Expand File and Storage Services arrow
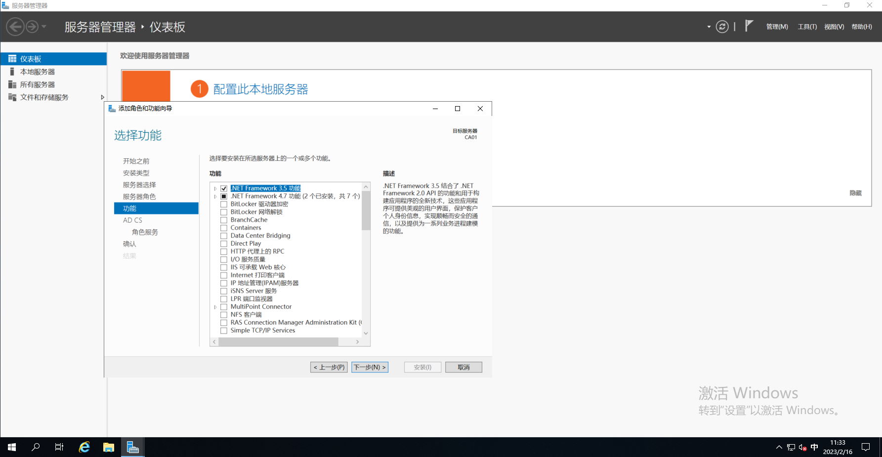The width and height of the screenshot is (882, 457). tap(102, 97)
